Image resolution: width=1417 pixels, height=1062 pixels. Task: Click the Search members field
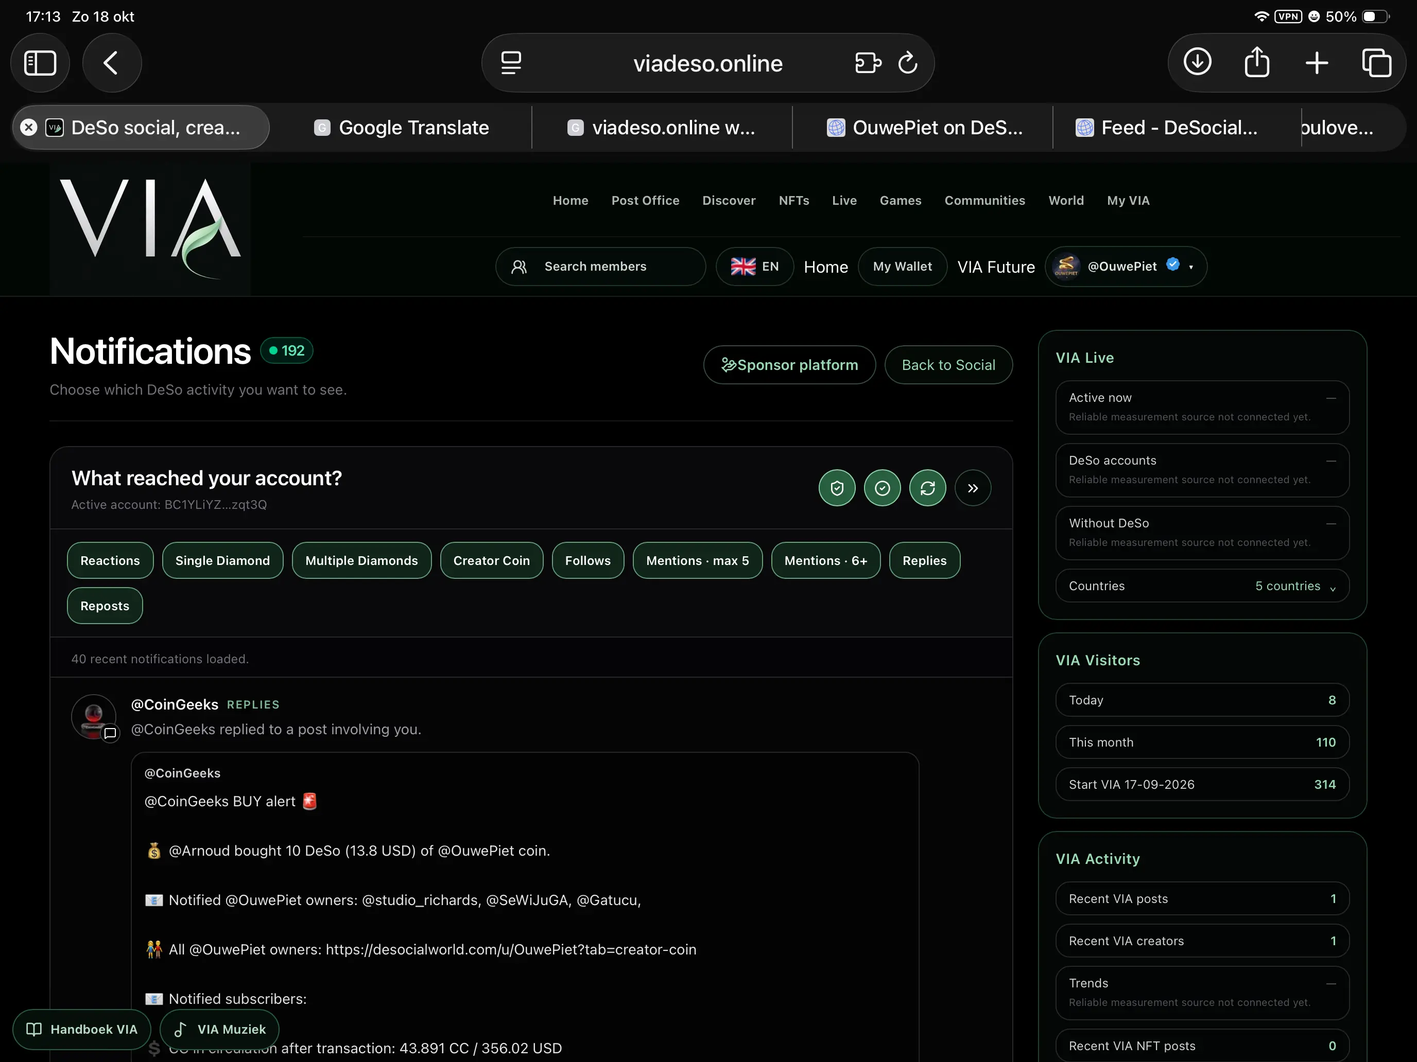tap(600, 267)
